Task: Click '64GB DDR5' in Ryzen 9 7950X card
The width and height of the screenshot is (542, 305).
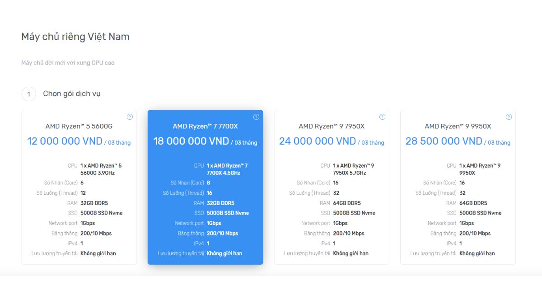Action: click(x=347, y=203)
